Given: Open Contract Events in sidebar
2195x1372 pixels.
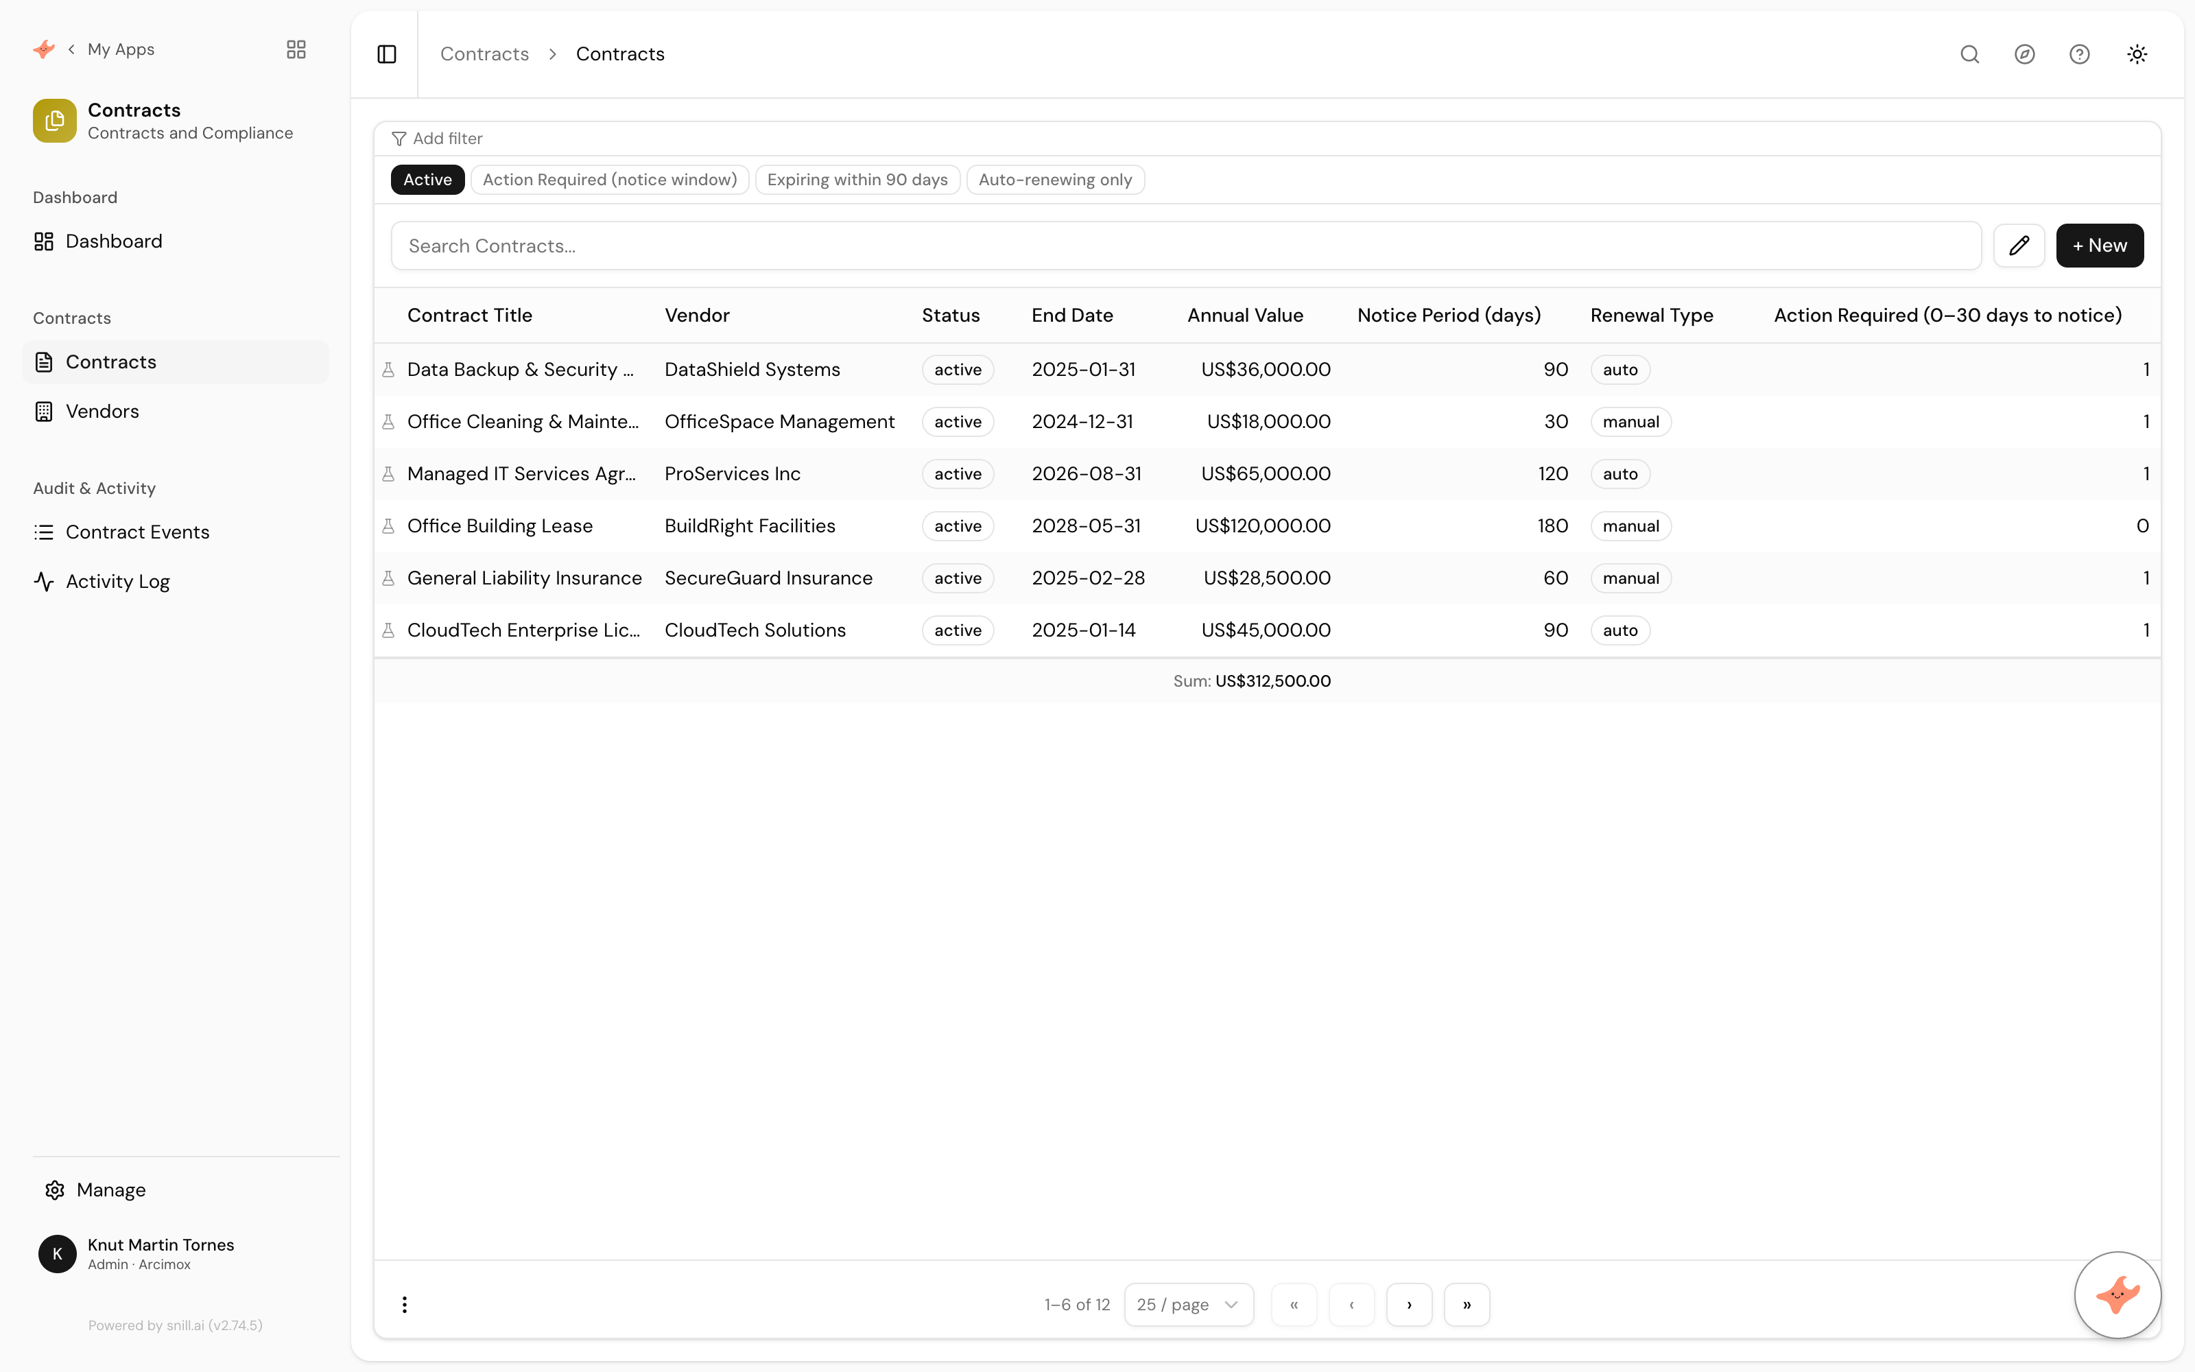Looking at the screenshot, I should pos(175,532).
